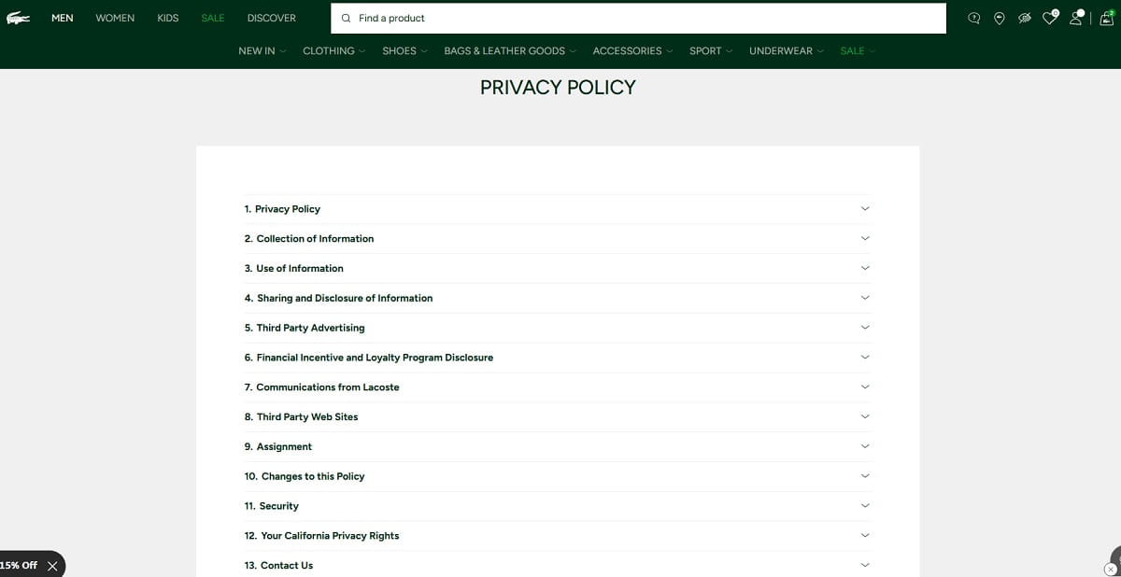Open the wishlist heart icon

point(1050,18)
